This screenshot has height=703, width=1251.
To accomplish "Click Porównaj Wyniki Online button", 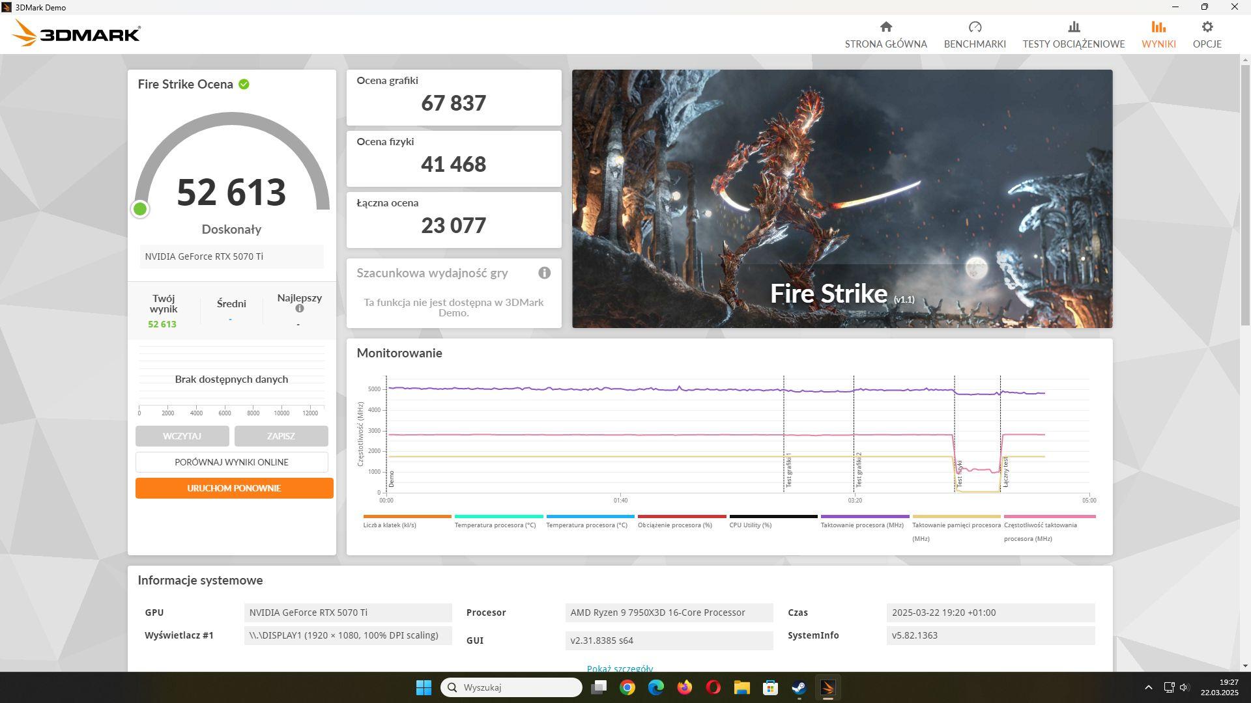I will click(x=231, y=462).
